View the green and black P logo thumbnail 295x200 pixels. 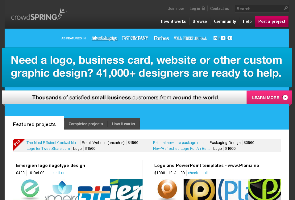tap(265, 190)
